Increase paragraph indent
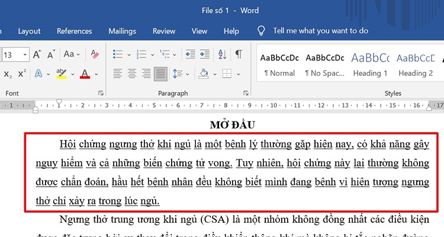 [205, 54]
